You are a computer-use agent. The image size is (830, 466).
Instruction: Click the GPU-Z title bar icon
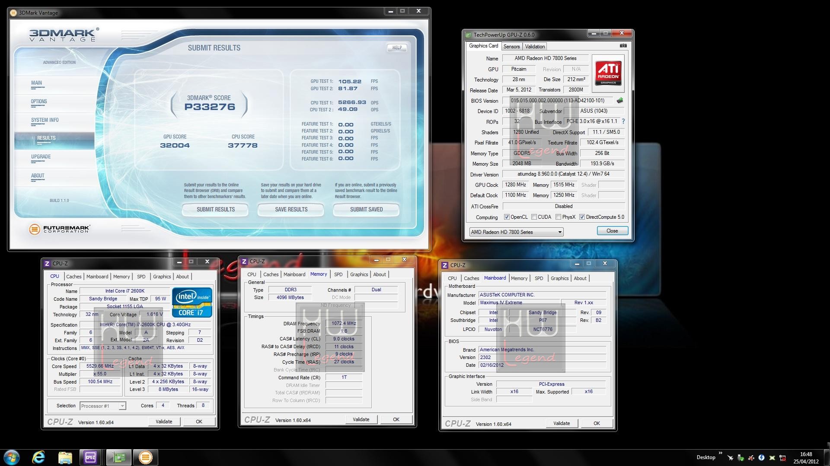(468, 35)
